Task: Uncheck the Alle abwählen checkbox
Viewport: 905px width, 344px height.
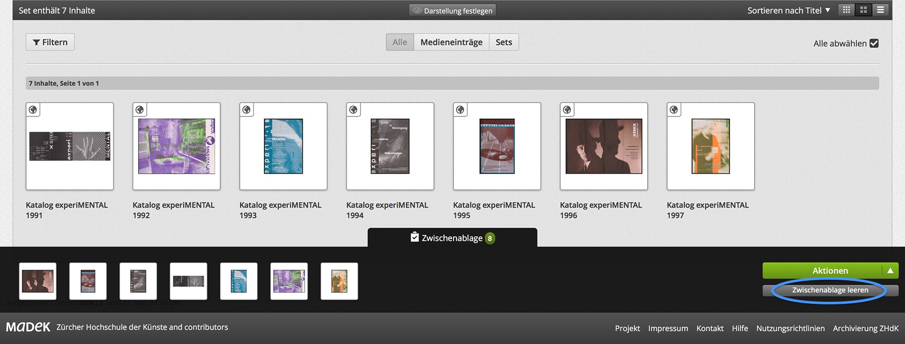Action: click(x=874, y=43)
